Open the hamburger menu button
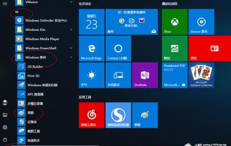 (5, 4)
